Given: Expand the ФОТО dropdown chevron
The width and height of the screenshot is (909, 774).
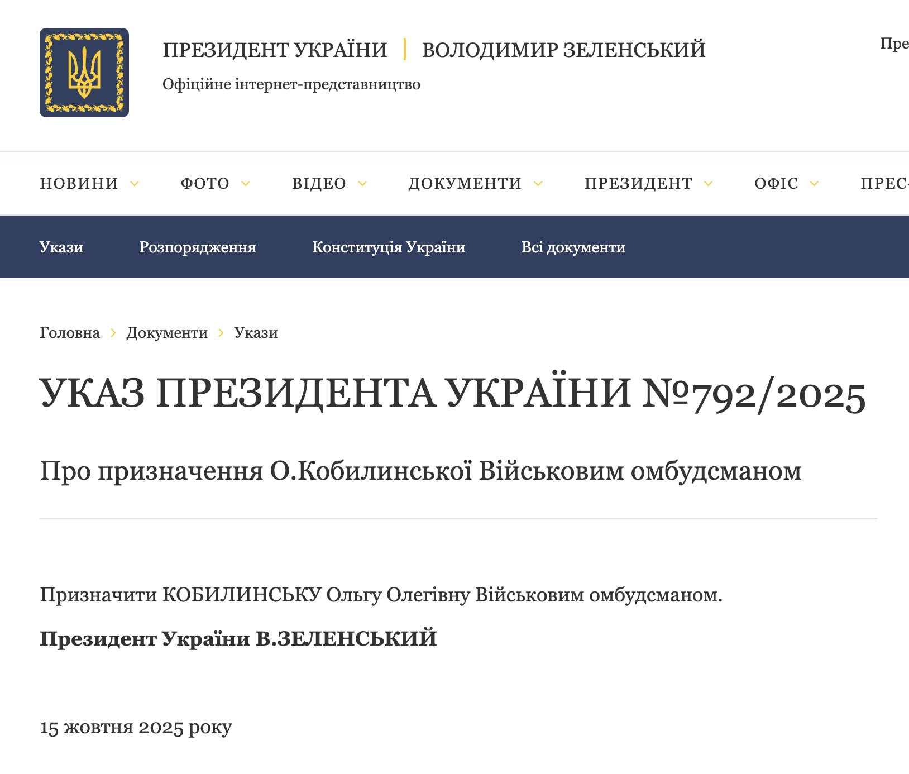Looking at the screenshot, I should click(x=246, y=183).
